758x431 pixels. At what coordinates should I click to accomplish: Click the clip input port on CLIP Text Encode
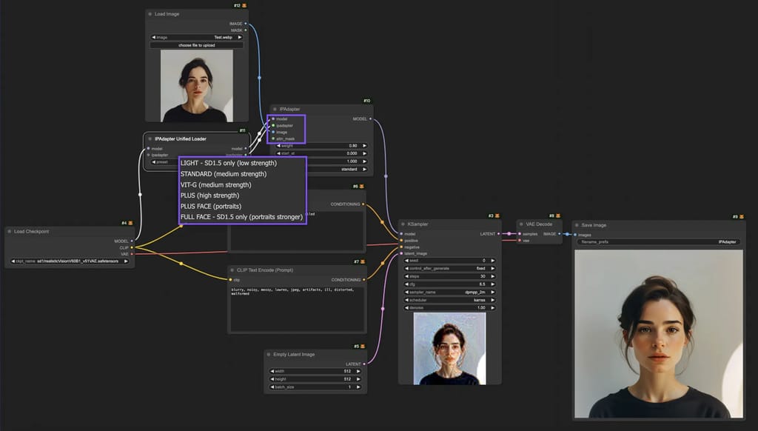pyautogui.click(x=230, y=280)
